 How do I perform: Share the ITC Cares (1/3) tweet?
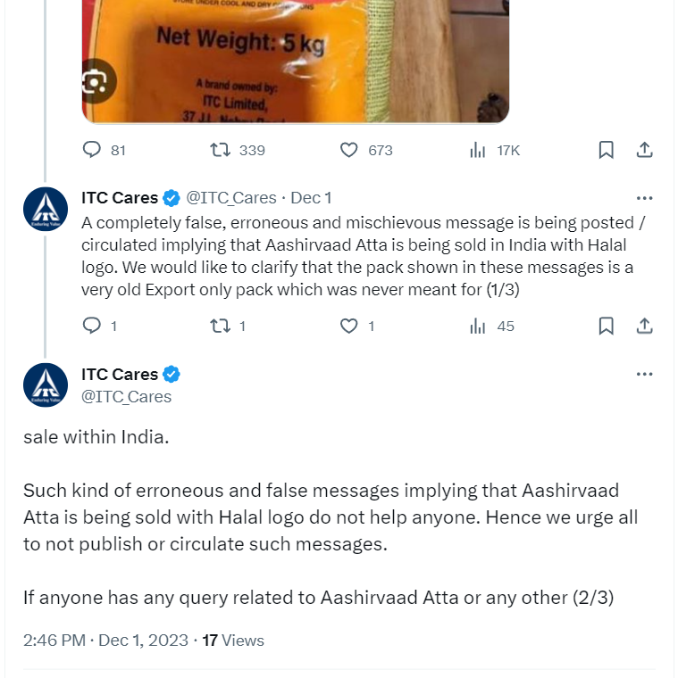pyautogui.click(x=643, y=327)
